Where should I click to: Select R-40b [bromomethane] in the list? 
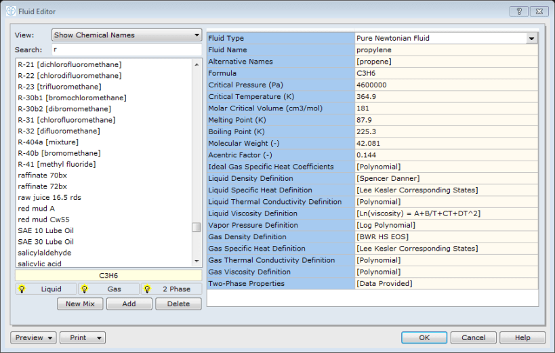click(60, 153)
